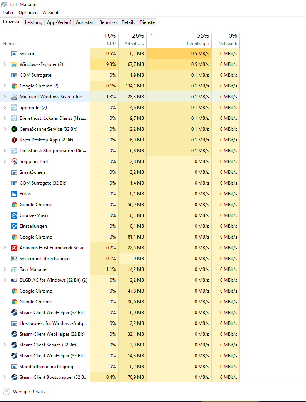Select the Systemunterbrechungen icon
306x402 pixels.
[14, 258]
